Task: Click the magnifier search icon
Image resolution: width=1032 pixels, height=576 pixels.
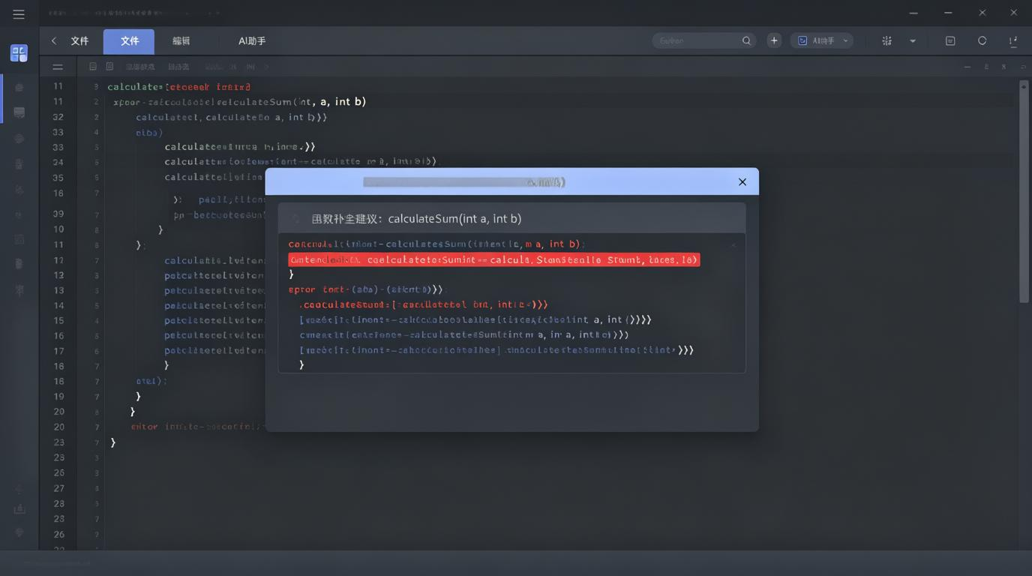Action: point(746,40)
